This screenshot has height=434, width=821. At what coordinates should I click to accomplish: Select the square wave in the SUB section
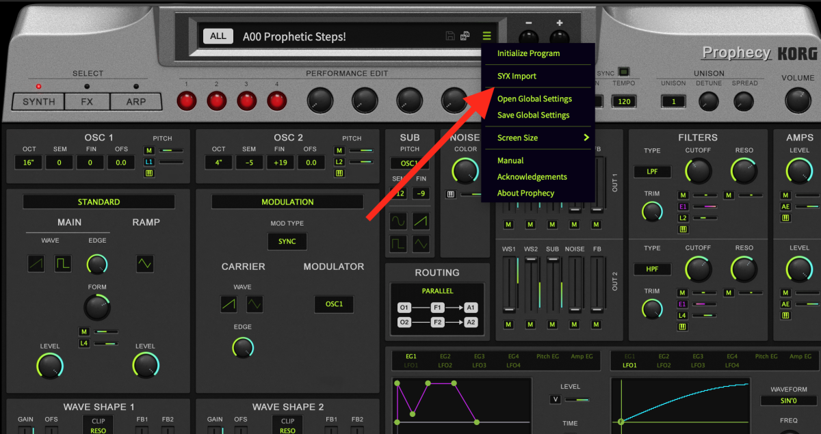click(x=398, y=243)
